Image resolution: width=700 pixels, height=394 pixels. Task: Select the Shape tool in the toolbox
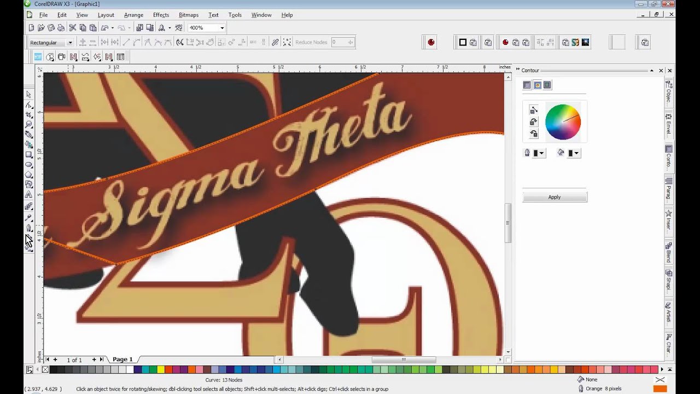(x=29, y=105)
